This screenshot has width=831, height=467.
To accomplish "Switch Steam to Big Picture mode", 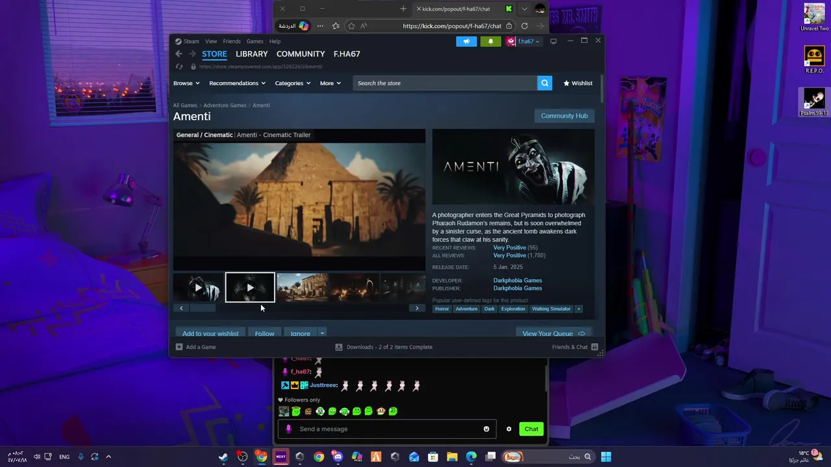I will (553, 41).
